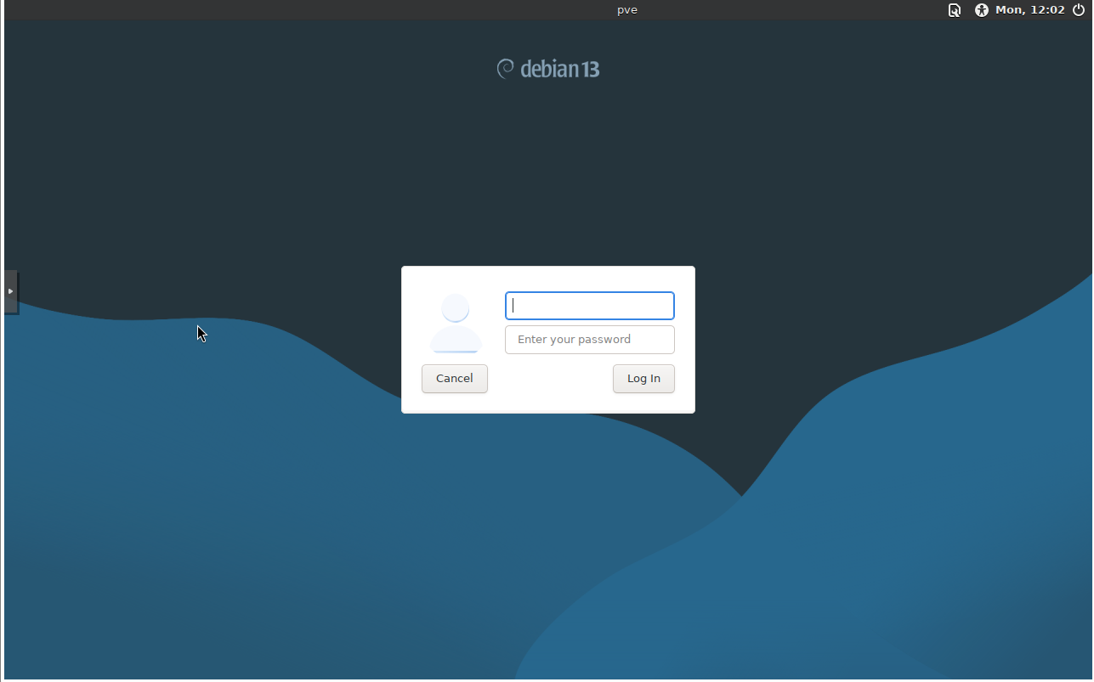The image size is (1094, 682).
Task: Focus the username text field
Action: pyautogui.click(x=590, y=306)
